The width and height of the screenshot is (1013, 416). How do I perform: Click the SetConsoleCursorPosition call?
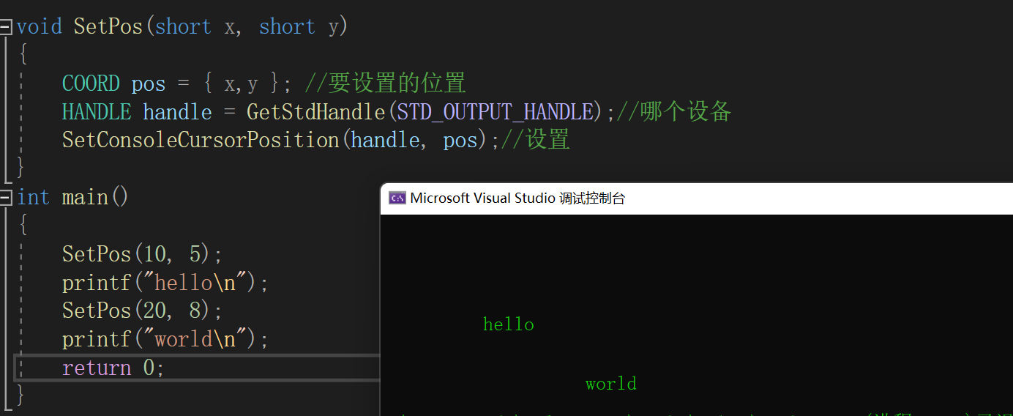coord(201,140)
